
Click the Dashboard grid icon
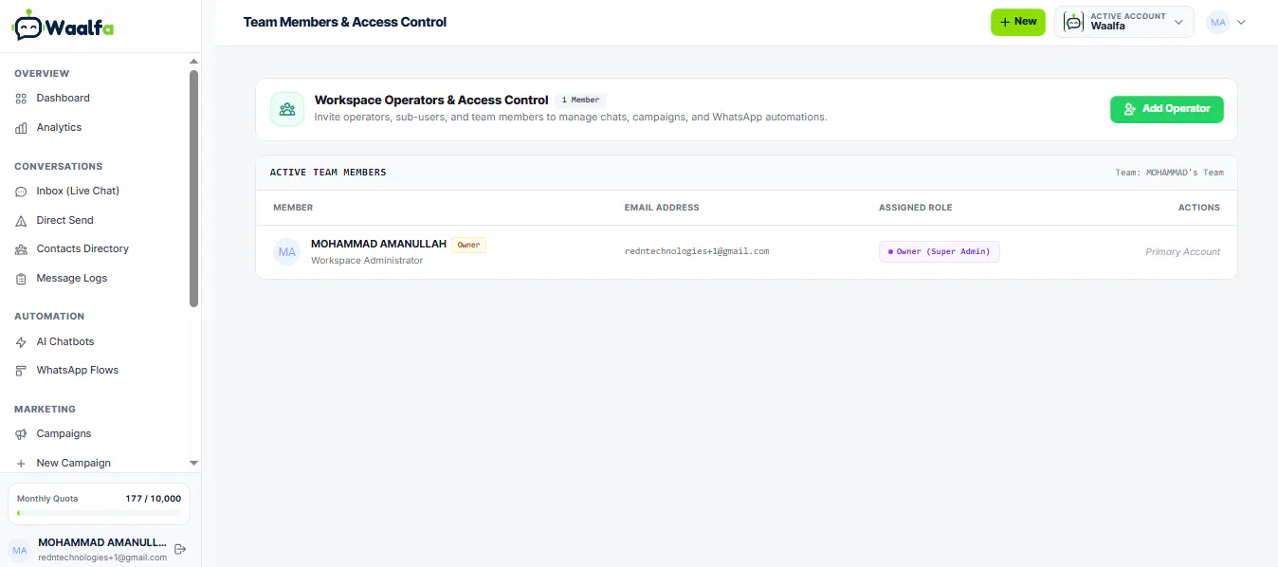21,99
